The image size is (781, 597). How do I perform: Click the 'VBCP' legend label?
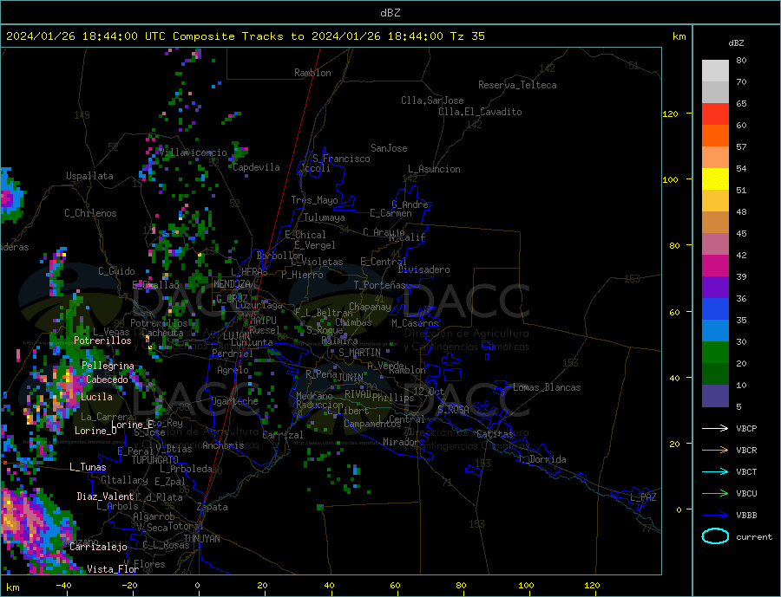point(746,428)
